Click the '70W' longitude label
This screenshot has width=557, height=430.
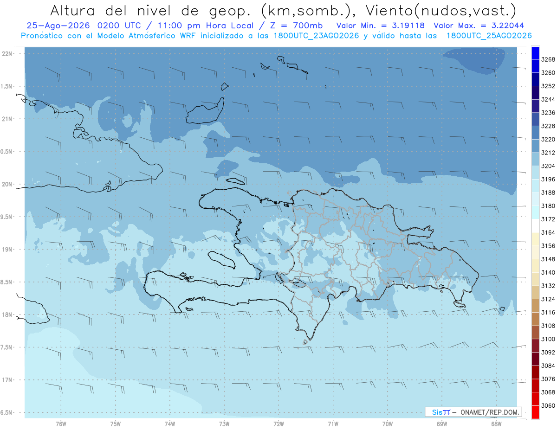[388, 424]
